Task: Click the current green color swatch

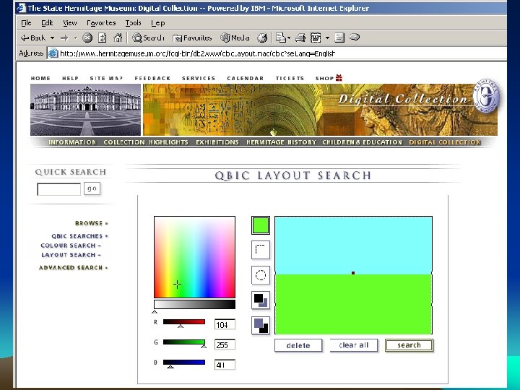Action: (x=261, y=225)
